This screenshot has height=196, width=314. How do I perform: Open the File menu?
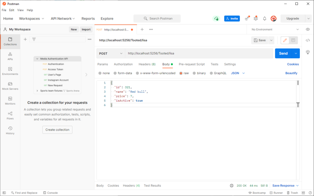click(x=4, y=10)
